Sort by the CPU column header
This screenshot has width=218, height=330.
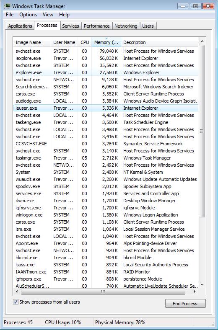click(85, 42)
